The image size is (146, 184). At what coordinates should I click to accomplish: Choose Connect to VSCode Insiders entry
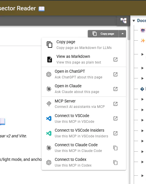tap(84, 133)
